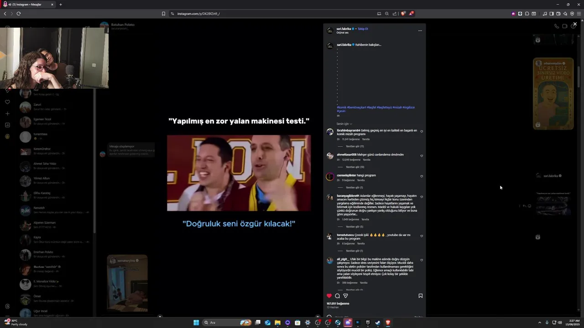Open the Brave Shields lion icon
Viewport: 584px width, 328px height.
coord(403,14)
